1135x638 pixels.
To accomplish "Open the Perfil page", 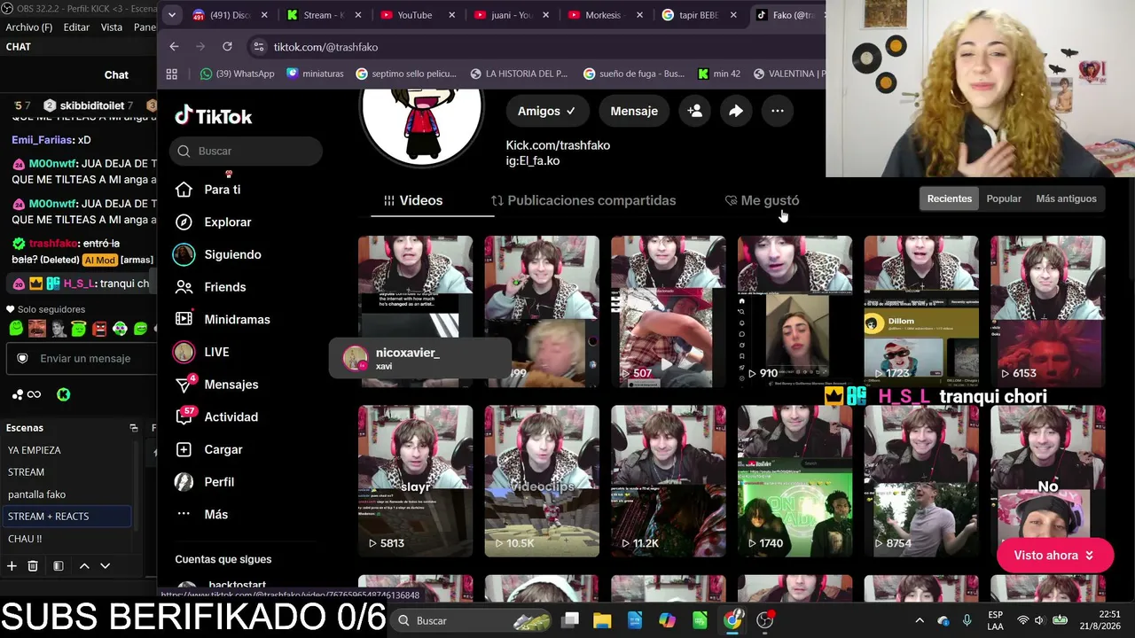I will 205,482.
